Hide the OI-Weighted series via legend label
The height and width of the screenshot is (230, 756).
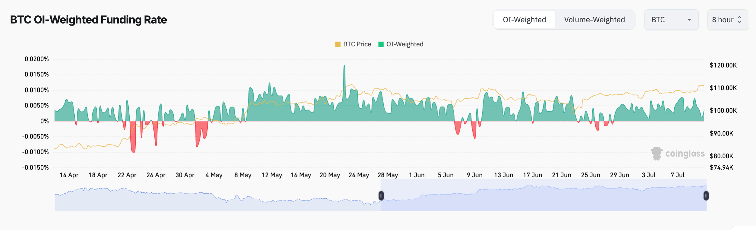tap(405, 44)
